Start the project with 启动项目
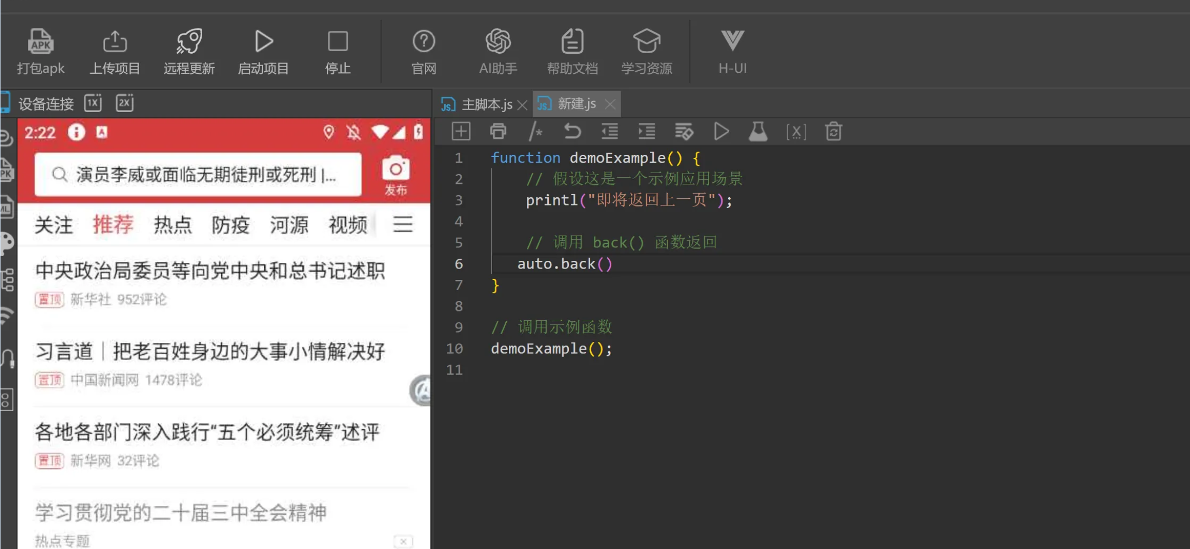This screenshot has width=1190, height=549. (x=263, y=52)
